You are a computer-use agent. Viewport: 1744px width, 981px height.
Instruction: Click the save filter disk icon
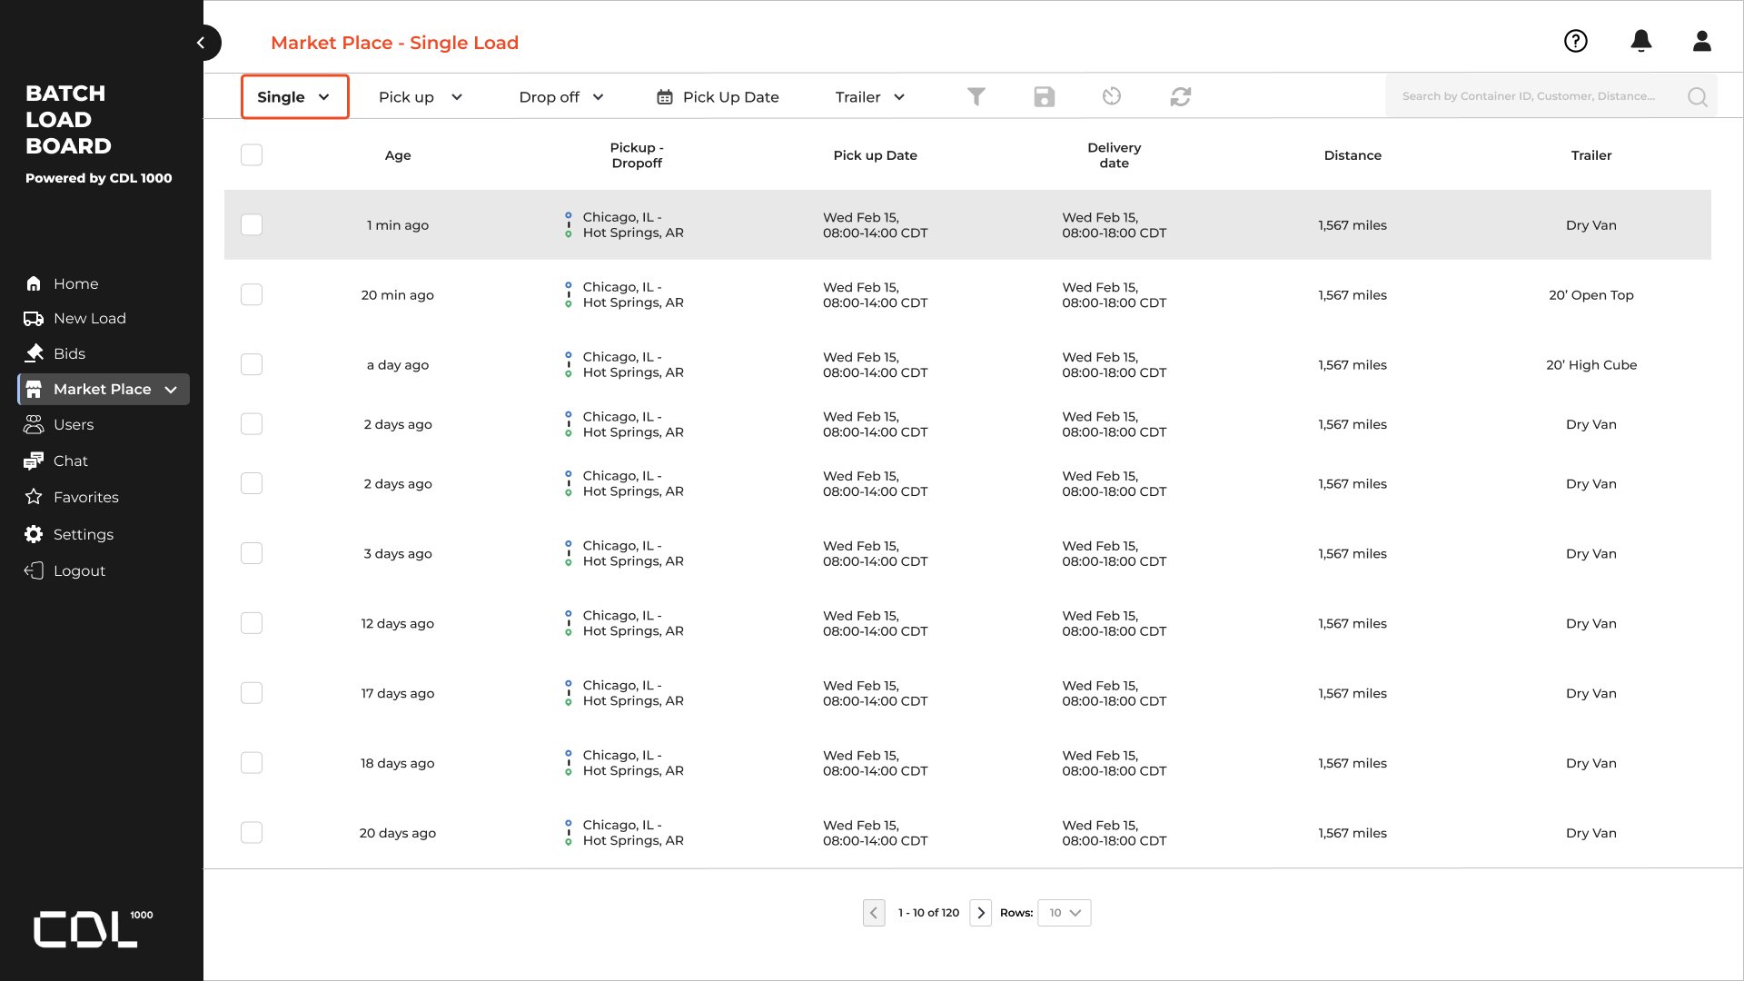pos(1045,96)
